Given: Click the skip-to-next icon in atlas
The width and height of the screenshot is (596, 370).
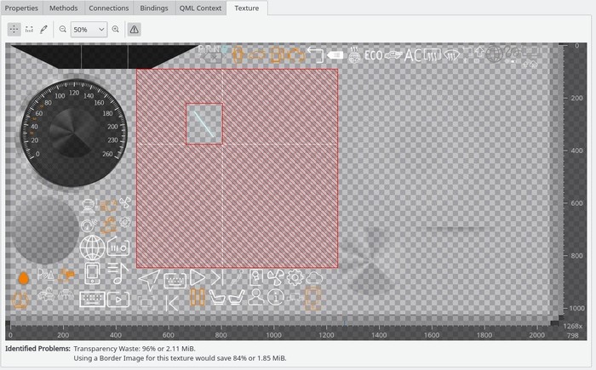Looking at the screenshot, I should click(x=217, y=277).
